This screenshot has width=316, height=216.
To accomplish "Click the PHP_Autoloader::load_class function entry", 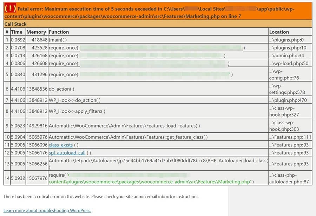I will 158,161.
